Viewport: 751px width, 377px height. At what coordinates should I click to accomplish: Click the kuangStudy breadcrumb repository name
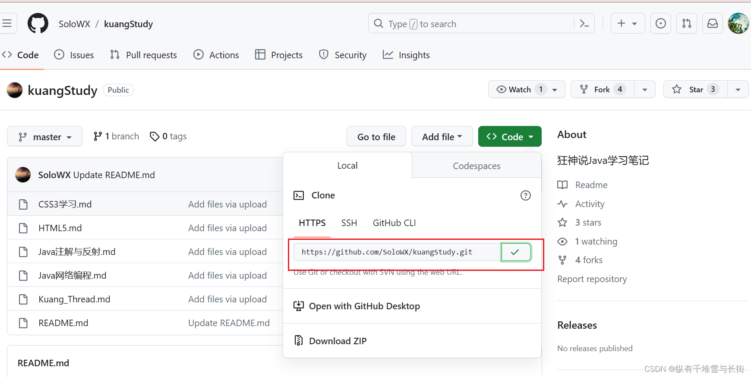[128, 24]
